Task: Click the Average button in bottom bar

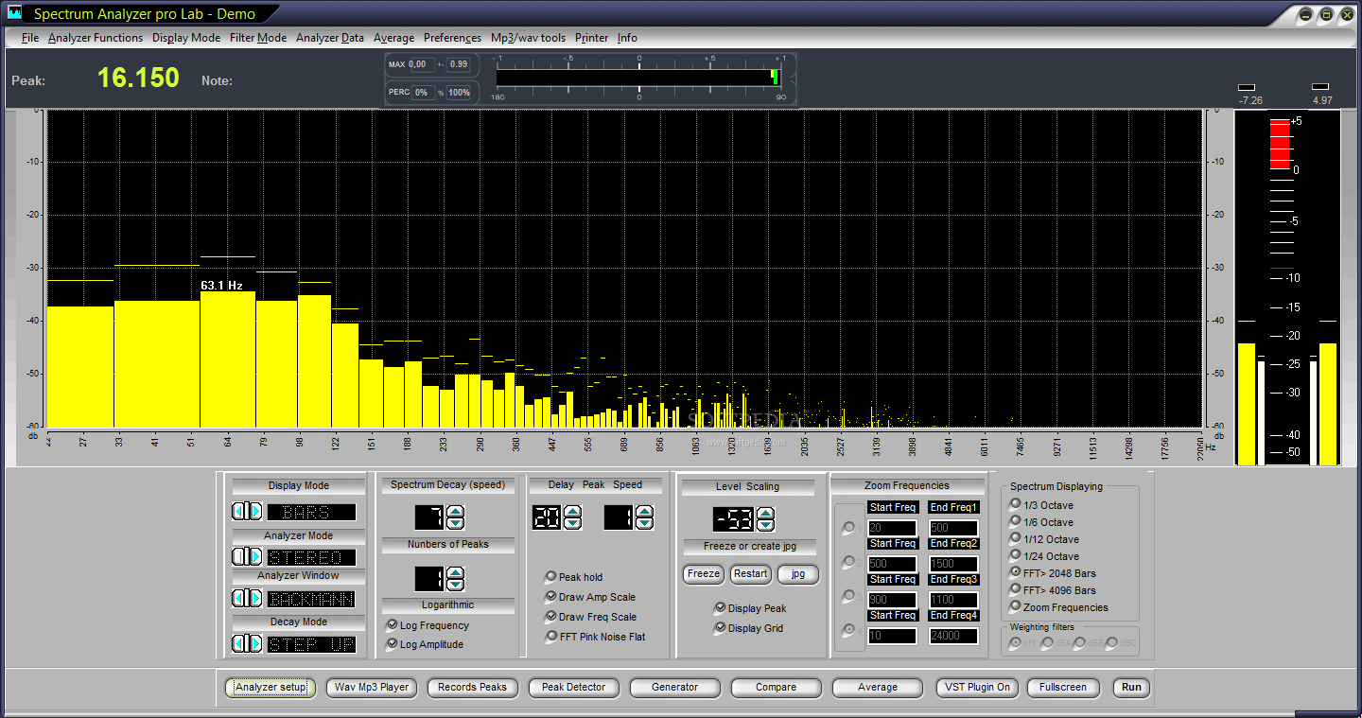Action: tap(878, 688)
